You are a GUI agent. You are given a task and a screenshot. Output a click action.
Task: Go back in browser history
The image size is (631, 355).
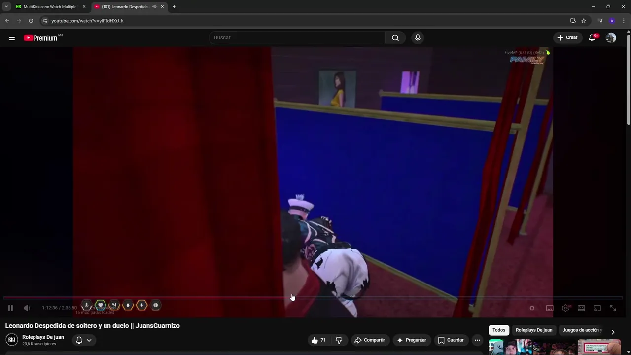click(7, 21)
